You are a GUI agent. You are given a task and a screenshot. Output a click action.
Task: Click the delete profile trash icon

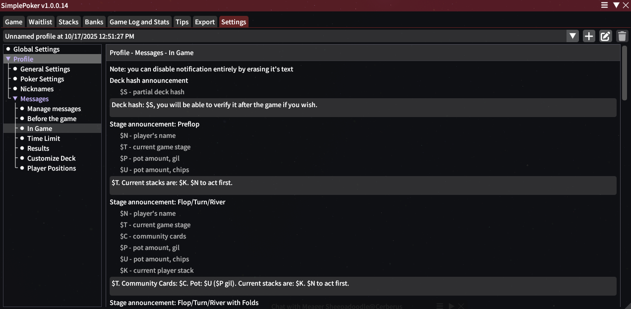[x=622, y=36]
